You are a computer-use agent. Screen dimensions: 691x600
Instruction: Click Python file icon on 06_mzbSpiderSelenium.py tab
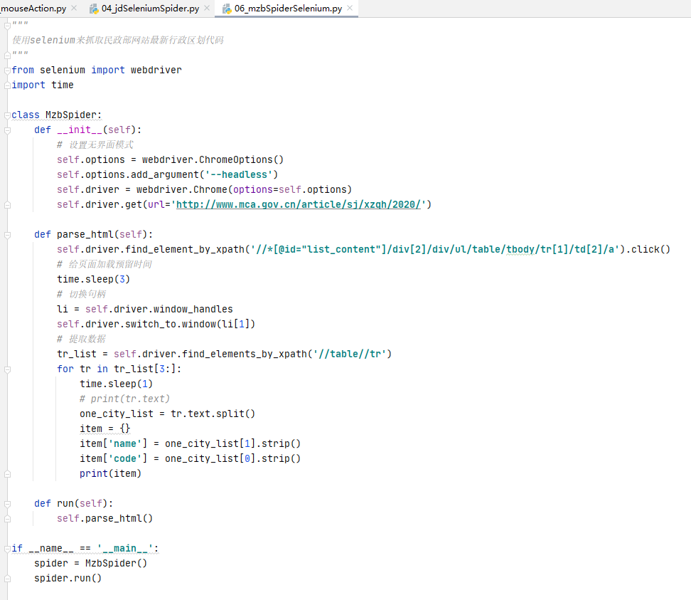point(227,9)
